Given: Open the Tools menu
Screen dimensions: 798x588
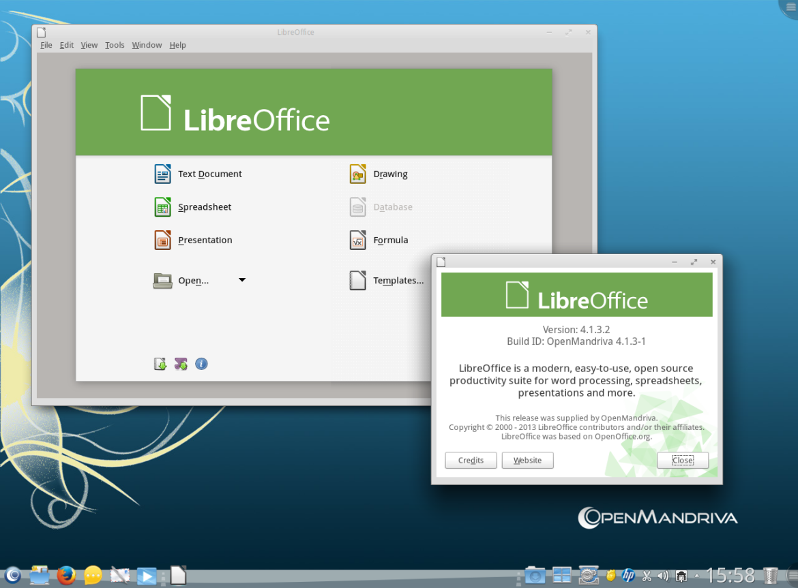Looking at the screenshot, I should click(x=115, y=45).
